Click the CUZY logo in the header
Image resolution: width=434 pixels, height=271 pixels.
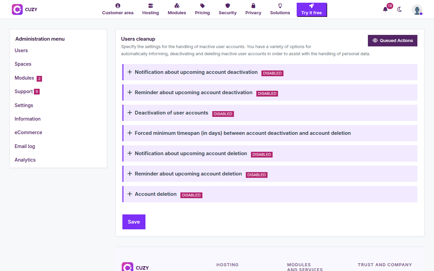coord(24,9)
